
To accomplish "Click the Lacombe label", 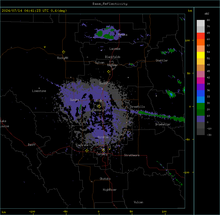I will point(115,49).
